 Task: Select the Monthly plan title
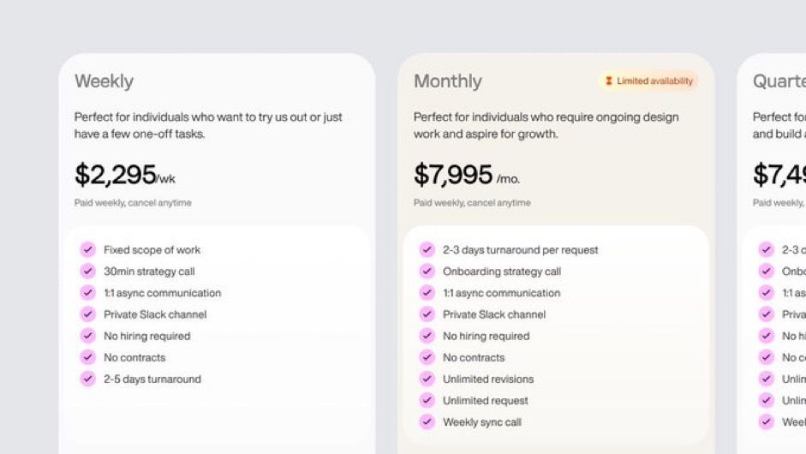pos(448,81)
